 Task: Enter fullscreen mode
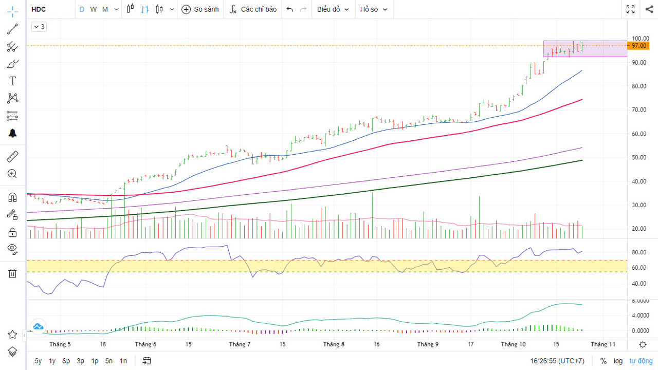pos(631,9)
